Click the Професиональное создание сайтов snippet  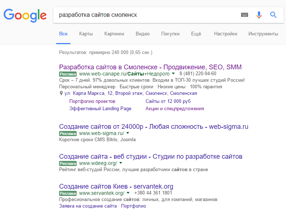[138, 200]
